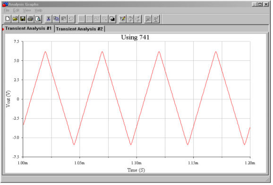This screenshot has width=273, height=185.
Task: Toggle grid lines on the graph
Action: point(82,18)
